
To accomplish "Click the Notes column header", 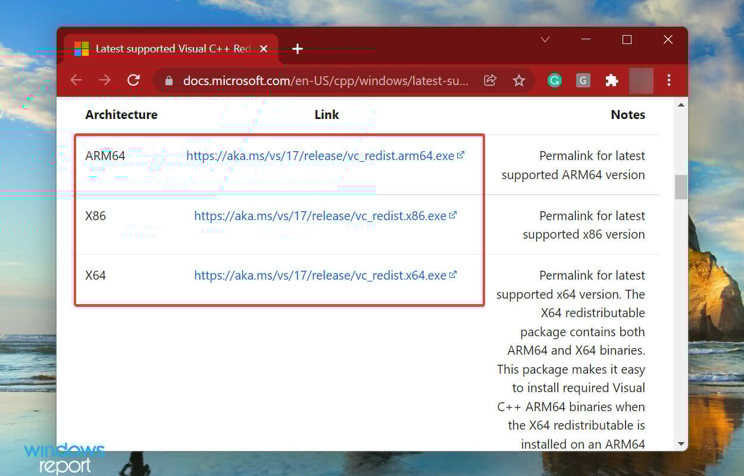I will (x=628, y=115).
